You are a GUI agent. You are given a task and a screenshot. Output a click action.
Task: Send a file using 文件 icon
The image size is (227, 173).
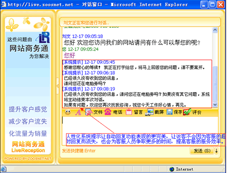pos(94,112)
